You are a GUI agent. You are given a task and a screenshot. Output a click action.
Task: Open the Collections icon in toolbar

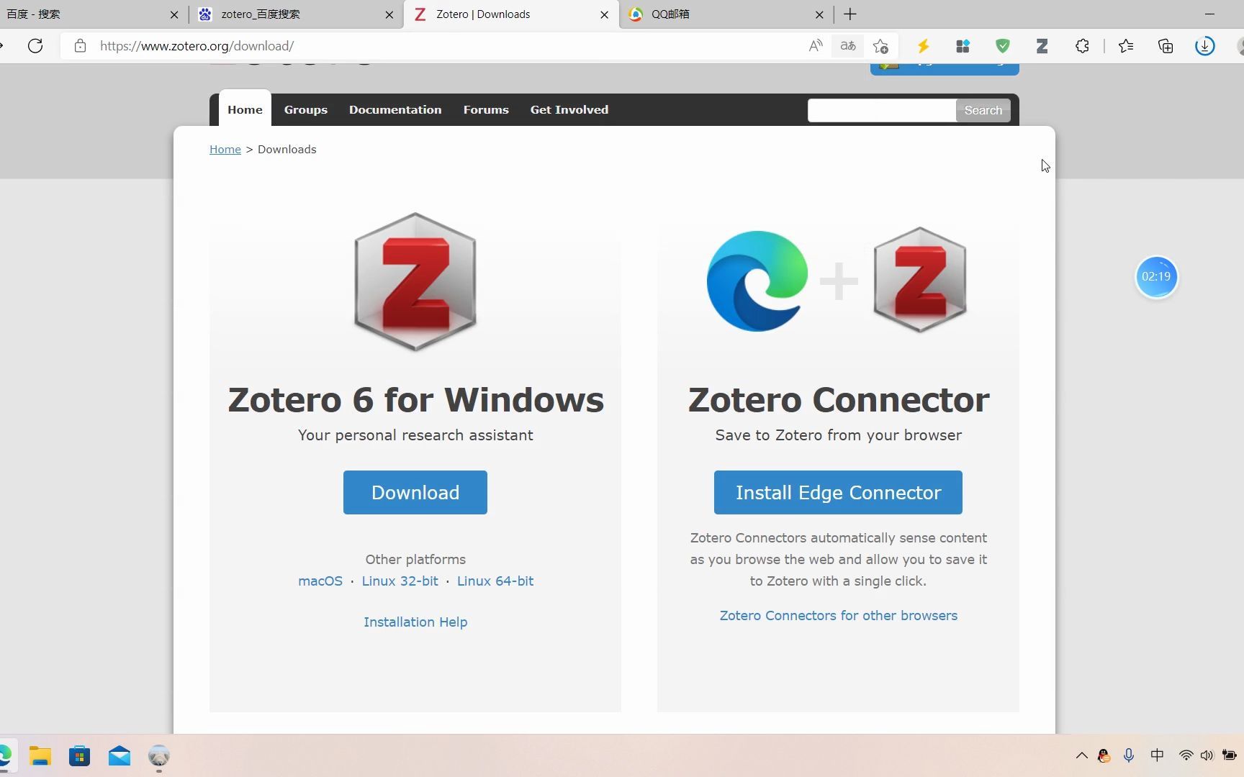1166,46
